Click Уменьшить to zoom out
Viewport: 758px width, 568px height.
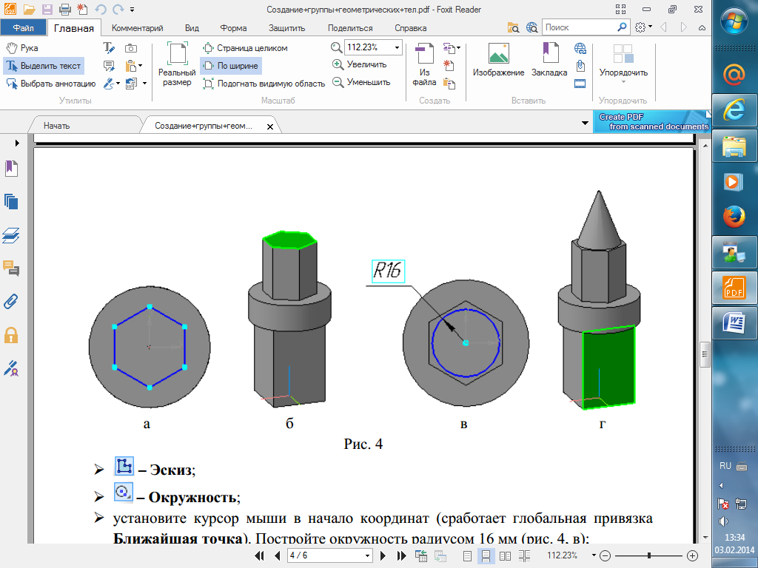click(361, 82)
